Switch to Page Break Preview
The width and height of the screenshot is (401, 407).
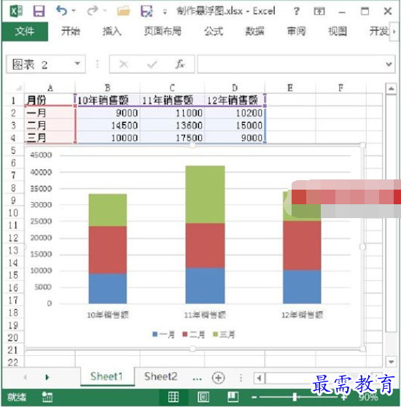coord(233,397)
